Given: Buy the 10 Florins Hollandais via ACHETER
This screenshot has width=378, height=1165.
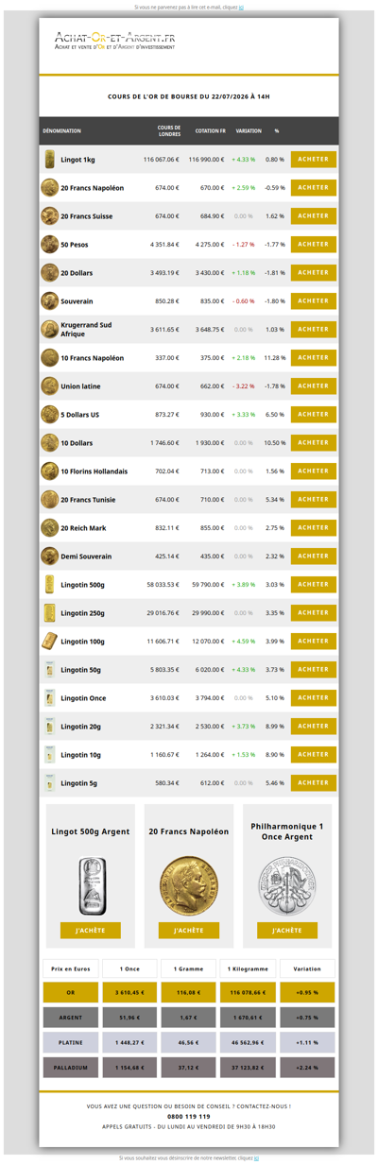Looking at the screenshot, I should (313, 471).
